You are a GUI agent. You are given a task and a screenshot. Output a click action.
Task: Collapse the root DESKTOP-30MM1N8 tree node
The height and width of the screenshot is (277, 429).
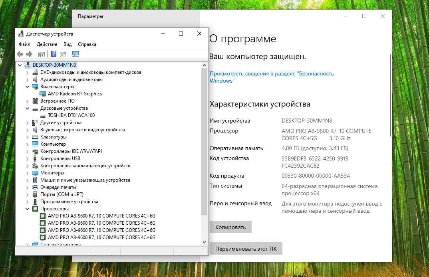point(20,65)
